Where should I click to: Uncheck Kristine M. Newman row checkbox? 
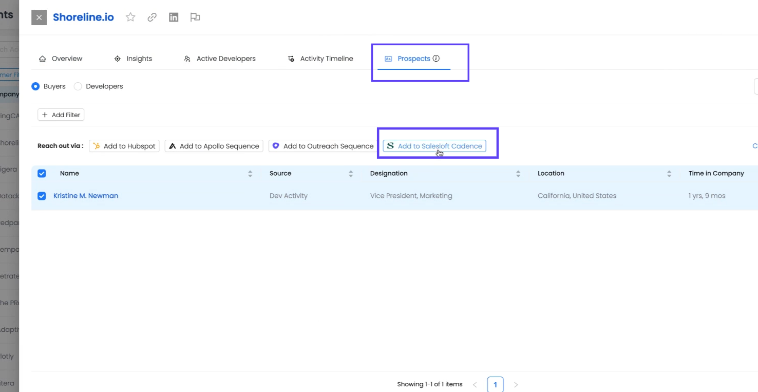(42, 196)
